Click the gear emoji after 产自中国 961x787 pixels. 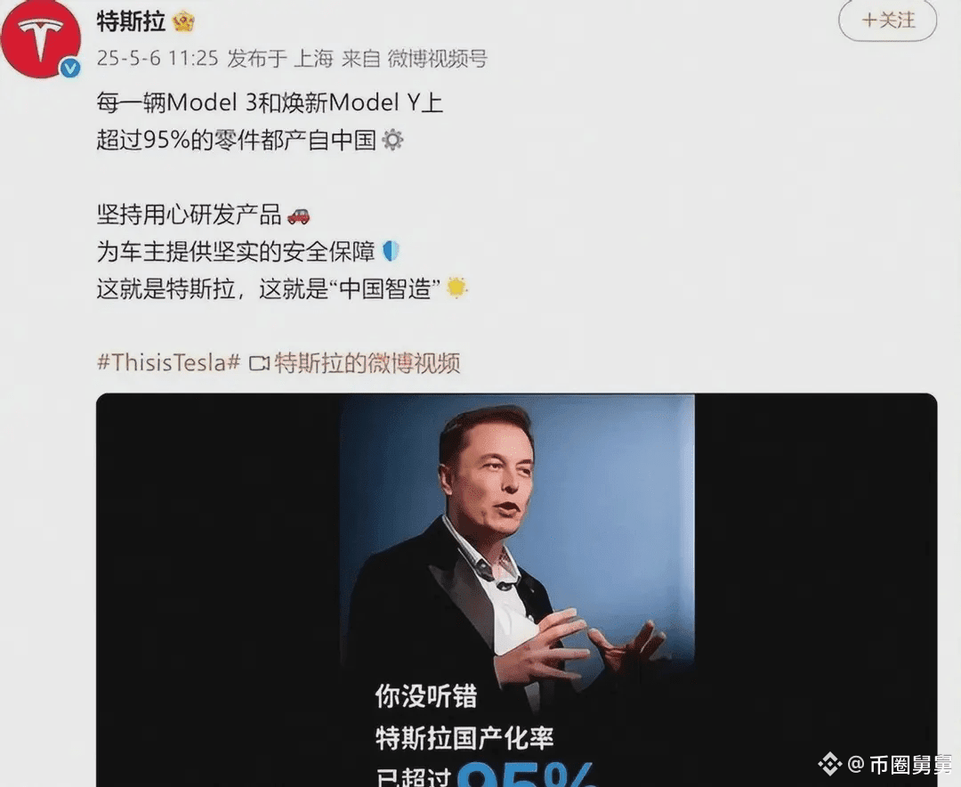(392, 141)
